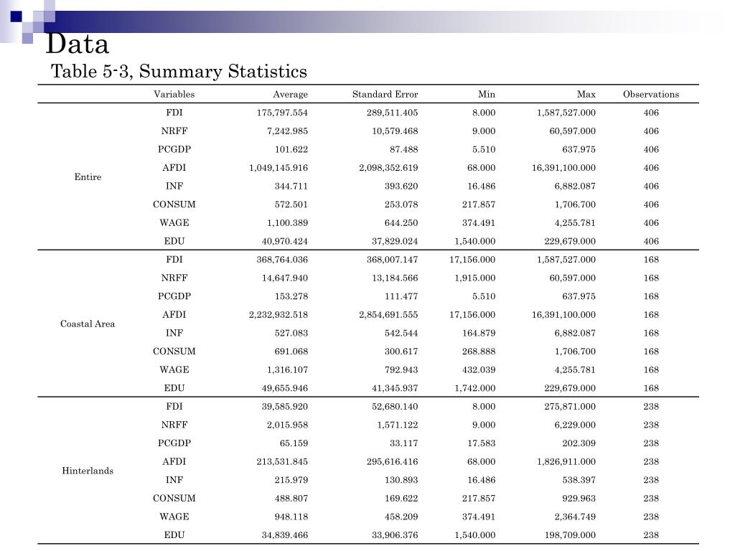Click the 'Min' column header

click(x=486, y=94)
